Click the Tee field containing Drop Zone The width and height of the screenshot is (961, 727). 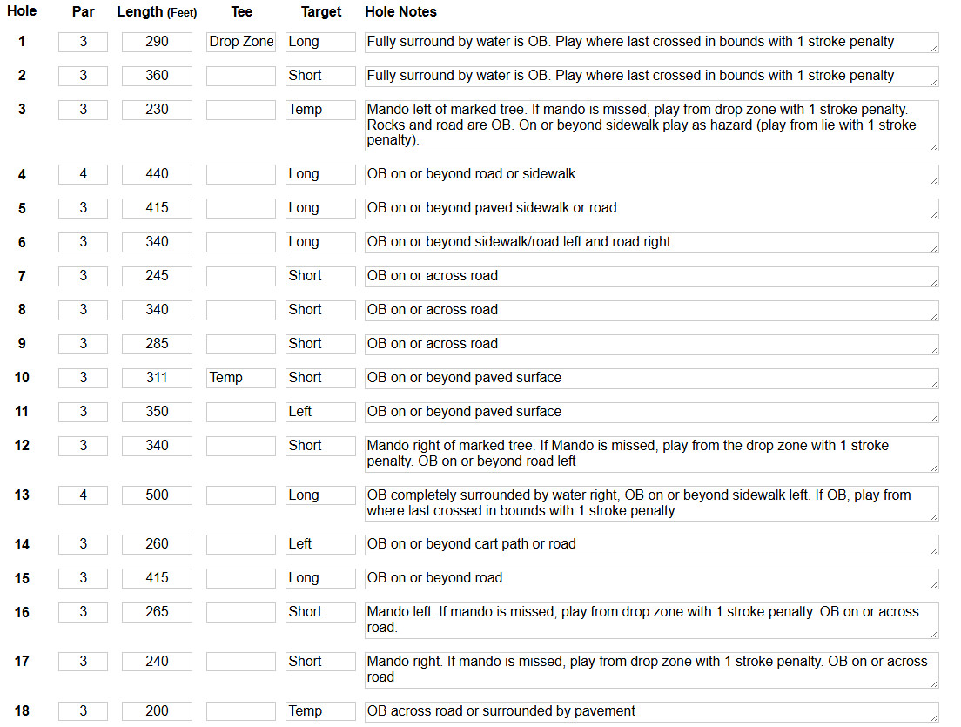click(x=241, y=42)
